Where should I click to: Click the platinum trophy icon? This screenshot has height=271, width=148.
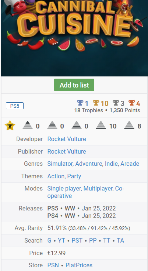click(x=80, y=103)
